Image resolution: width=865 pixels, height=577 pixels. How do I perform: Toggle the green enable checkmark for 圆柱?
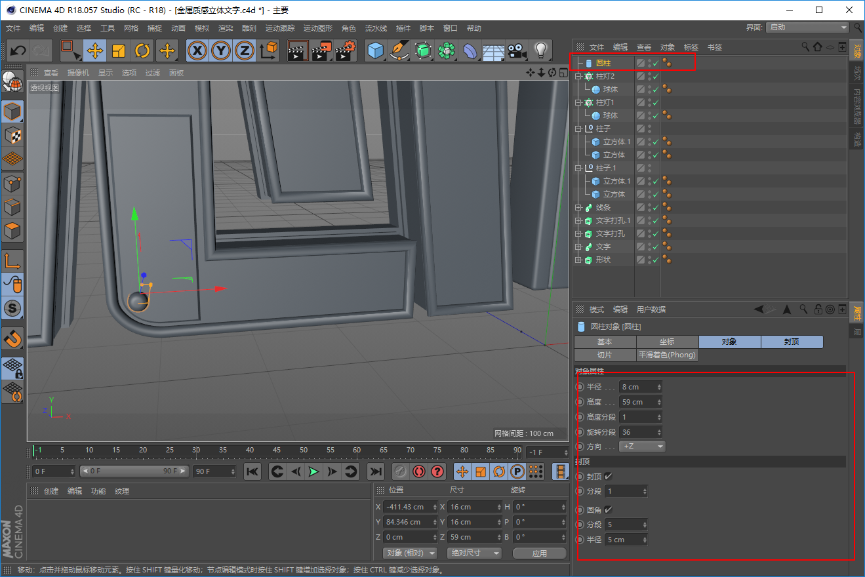655,63
